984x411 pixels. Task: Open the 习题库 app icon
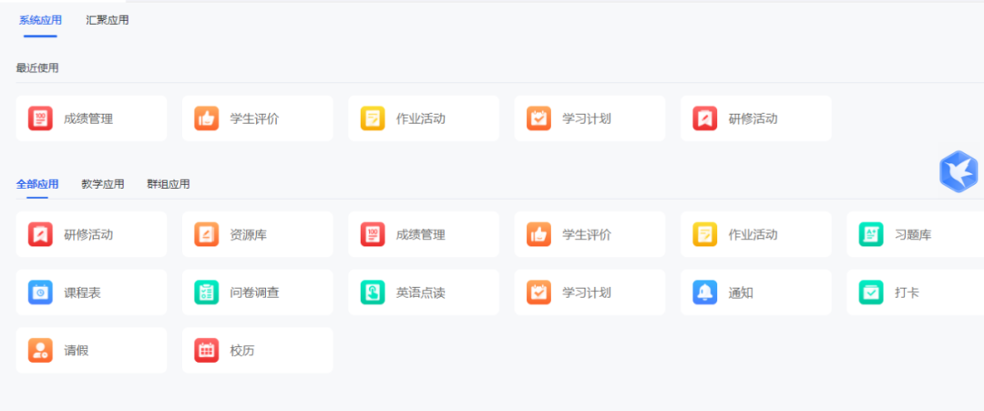click(871, 235)
